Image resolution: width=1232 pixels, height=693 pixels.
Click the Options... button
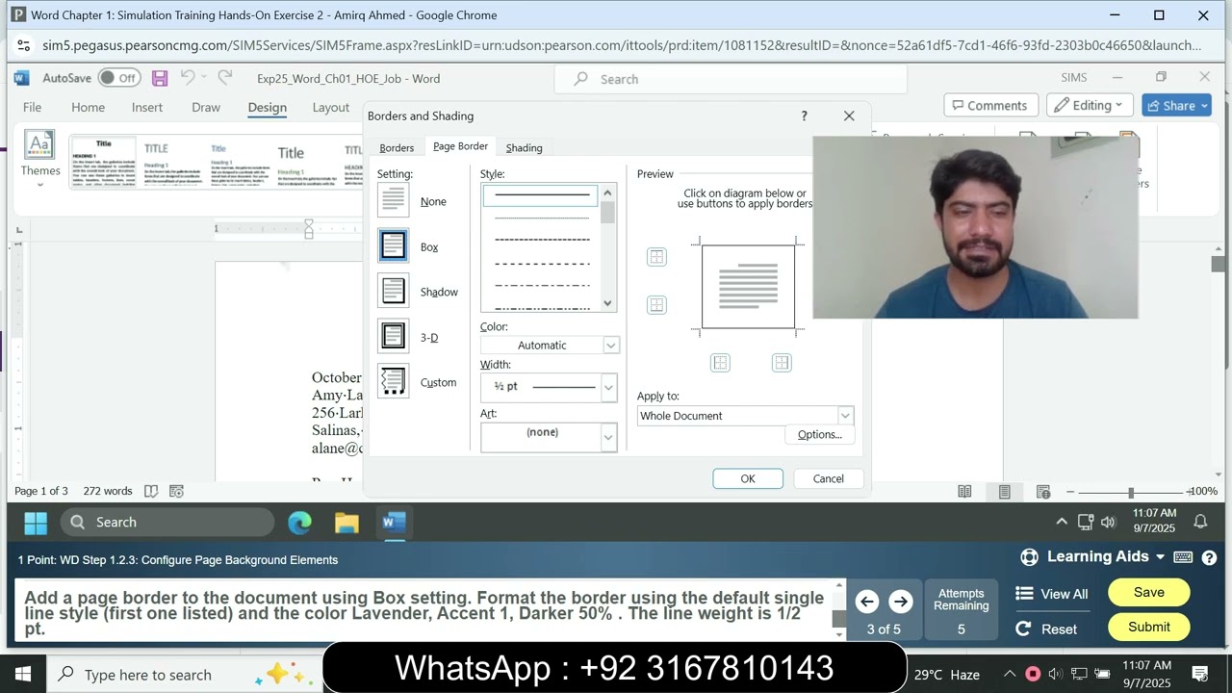point(819,434)
